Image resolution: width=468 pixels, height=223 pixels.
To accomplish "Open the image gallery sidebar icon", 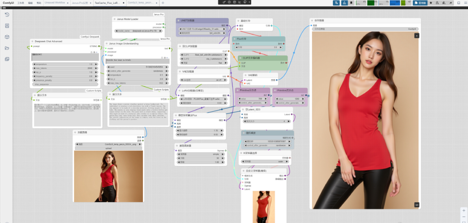I will (7, 59).
